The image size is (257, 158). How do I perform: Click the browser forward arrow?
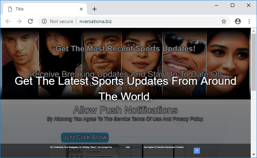[x=19, y=21]
